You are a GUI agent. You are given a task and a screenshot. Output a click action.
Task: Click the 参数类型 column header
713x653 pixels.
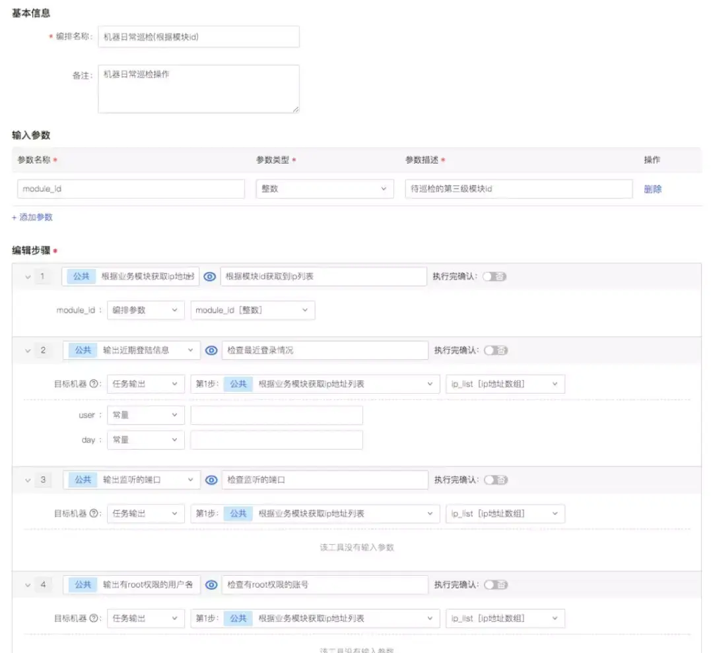coord(273,160)
